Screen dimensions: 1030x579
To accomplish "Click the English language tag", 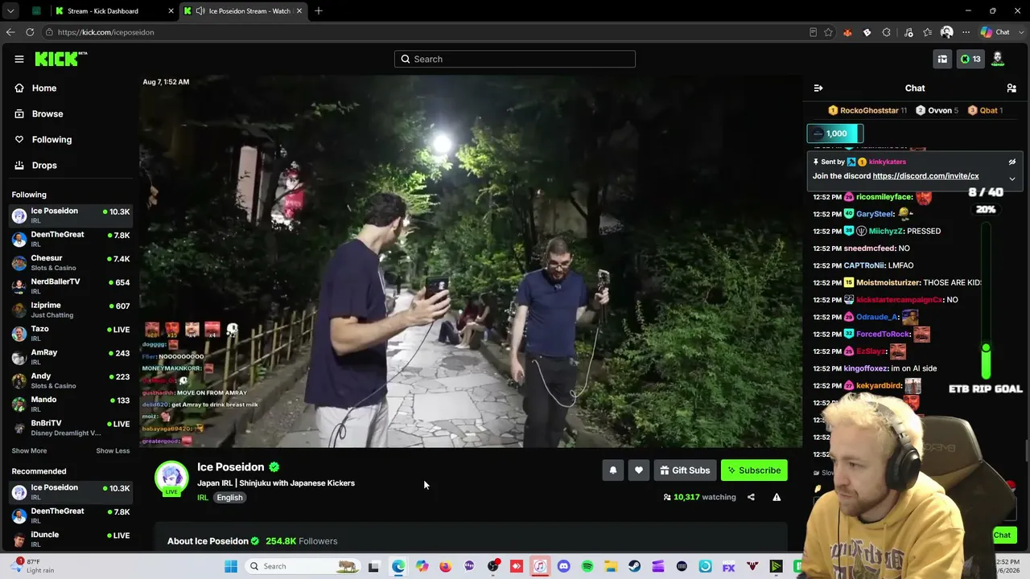I will tap(229, 498).
